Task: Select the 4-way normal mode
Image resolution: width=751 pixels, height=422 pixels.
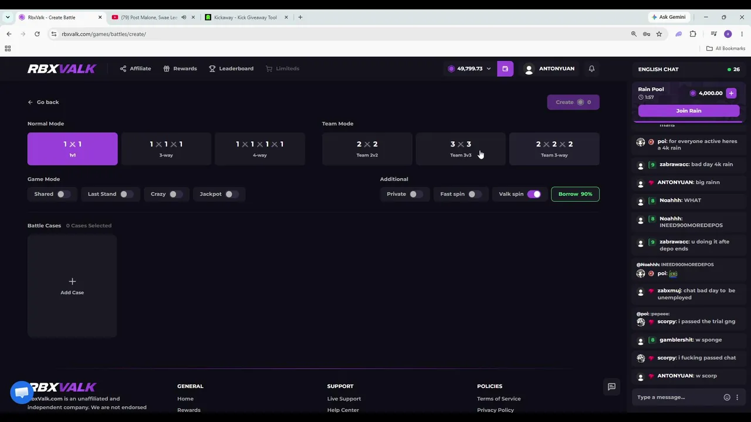Action: click(260, 149)
